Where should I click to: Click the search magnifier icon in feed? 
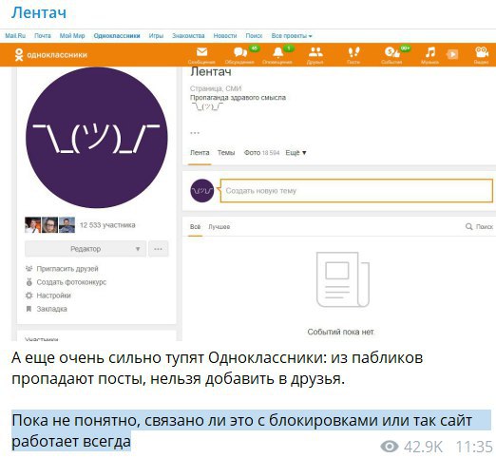(x=468, y=226)
